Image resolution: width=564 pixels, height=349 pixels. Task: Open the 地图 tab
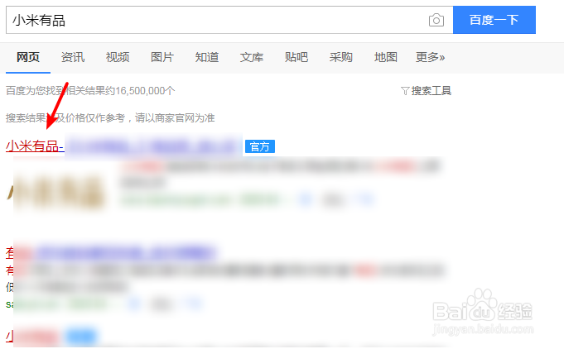[x=386, y=57]
